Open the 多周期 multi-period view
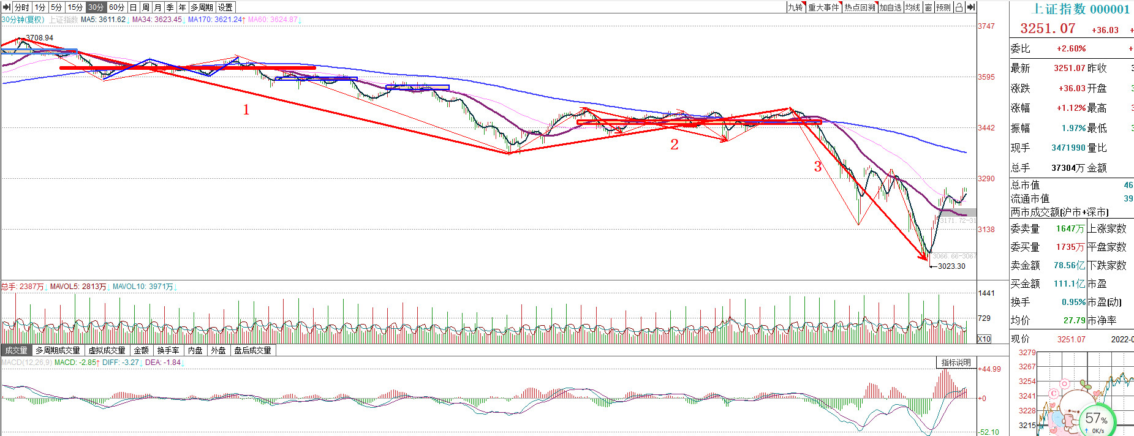1134x436 pixels. [x=202, y=7]
